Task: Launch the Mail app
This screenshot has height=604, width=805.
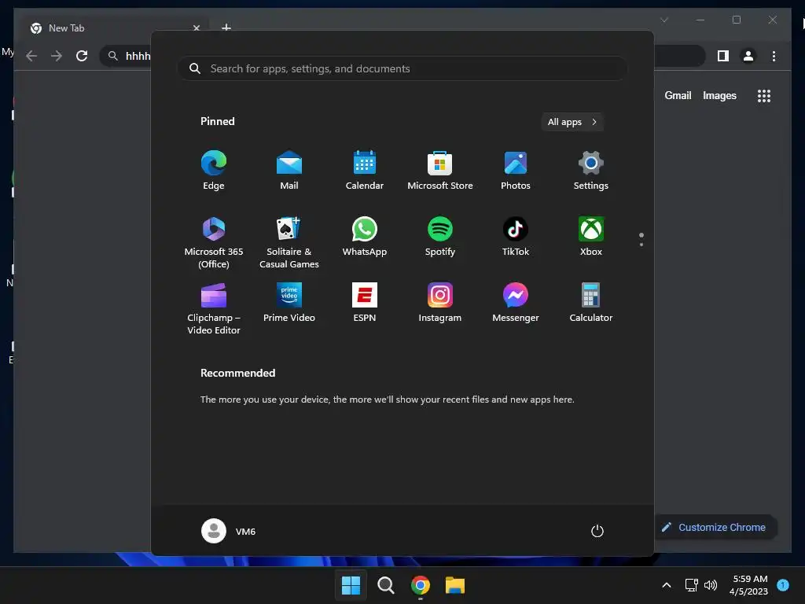Action: [289, 171]
